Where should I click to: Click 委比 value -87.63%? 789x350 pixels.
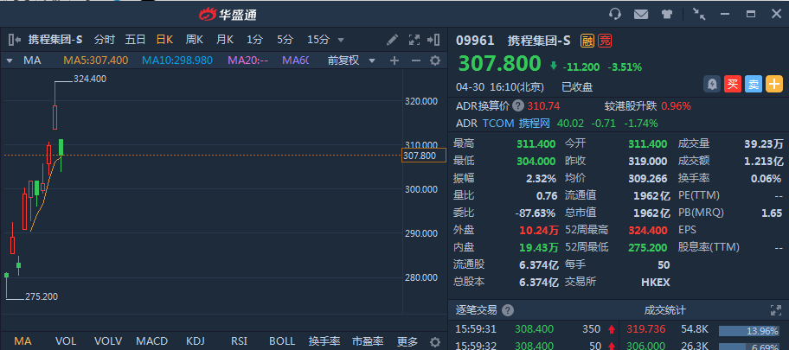pos(536,213)
